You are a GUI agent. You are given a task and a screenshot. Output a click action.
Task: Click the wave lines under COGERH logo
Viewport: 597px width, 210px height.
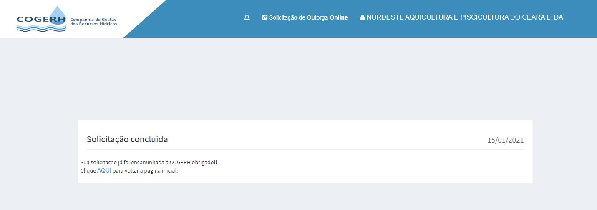[41, 29]
